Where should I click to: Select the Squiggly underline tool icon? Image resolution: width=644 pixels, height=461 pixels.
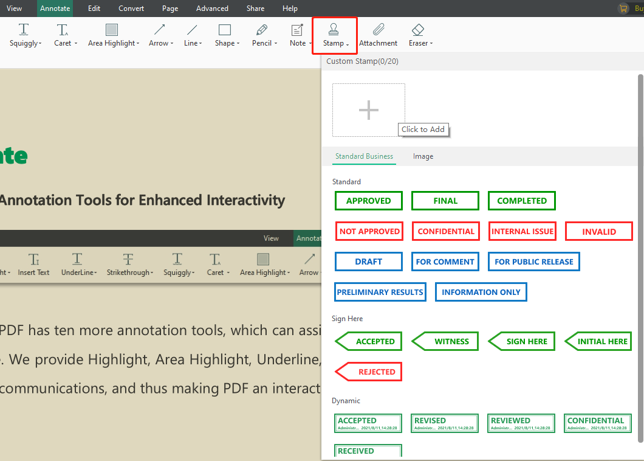click(24, 30)
